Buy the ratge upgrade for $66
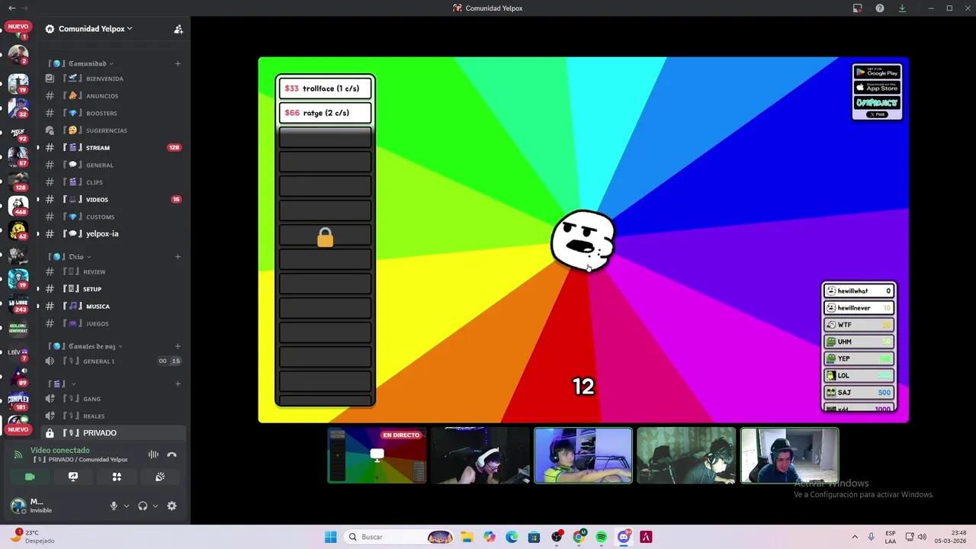 pyautogui.click(x=326, y=113)
